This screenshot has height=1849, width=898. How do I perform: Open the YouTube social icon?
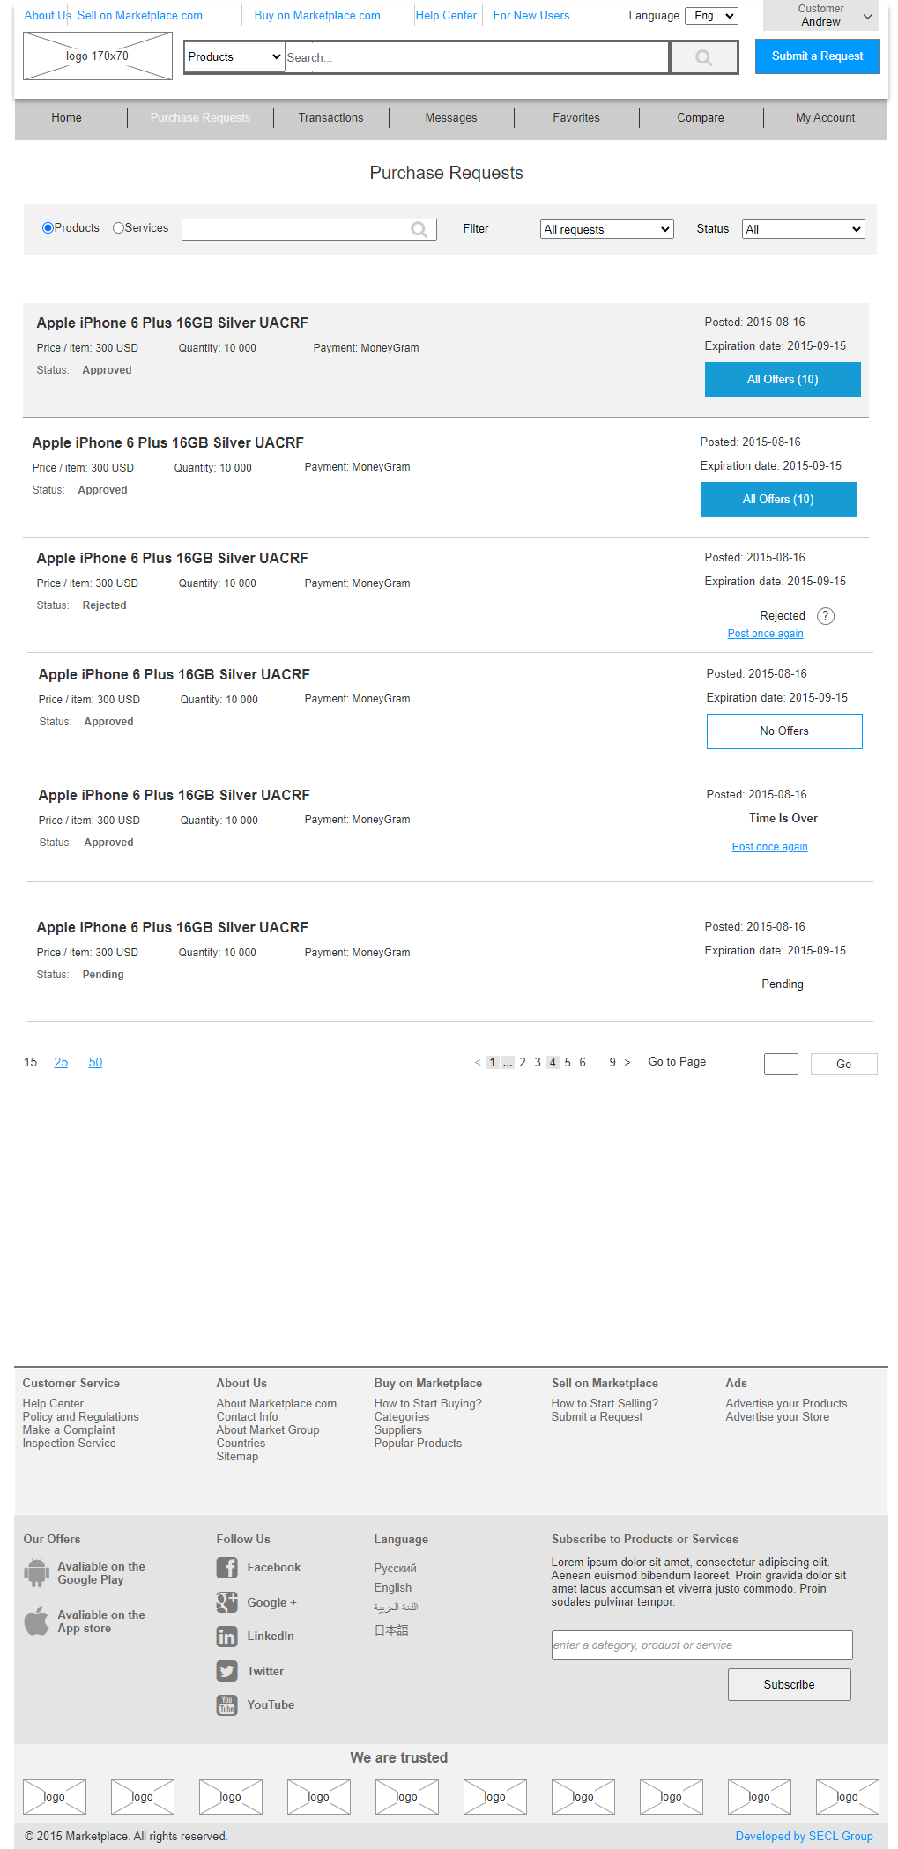(x=226, y=1704)
